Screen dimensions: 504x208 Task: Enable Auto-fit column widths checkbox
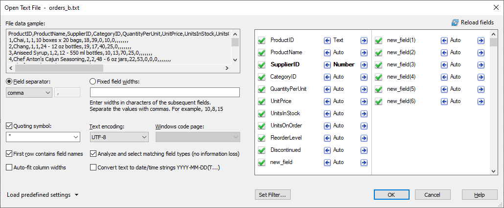[9, 167]
